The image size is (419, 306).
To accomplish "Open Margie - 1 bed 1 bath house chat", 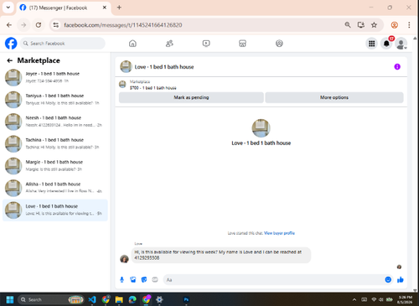I will (x=55, y=165).
